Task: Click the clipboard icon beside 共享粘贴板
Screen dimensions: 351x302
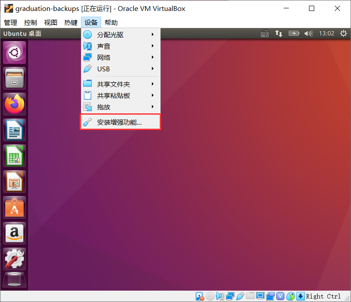Action: (x=88, y=95)
